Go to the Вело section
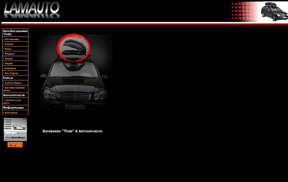 (8, 49)
